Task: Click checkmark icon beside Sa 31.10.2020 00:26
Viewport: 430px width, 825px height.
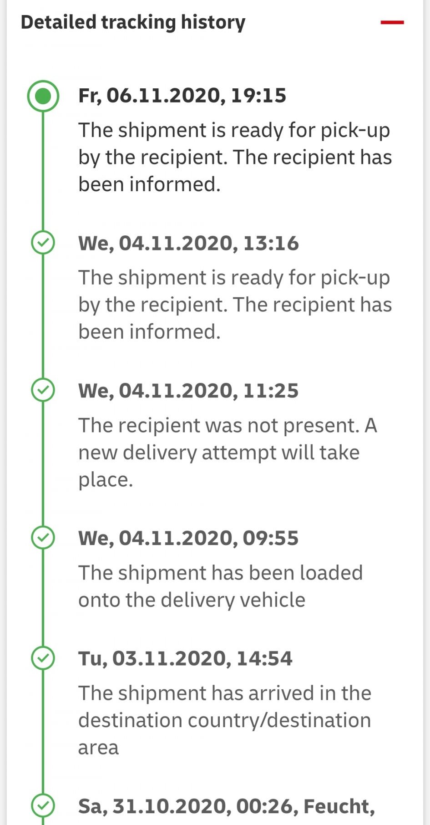Action: [x=43, y=805]
